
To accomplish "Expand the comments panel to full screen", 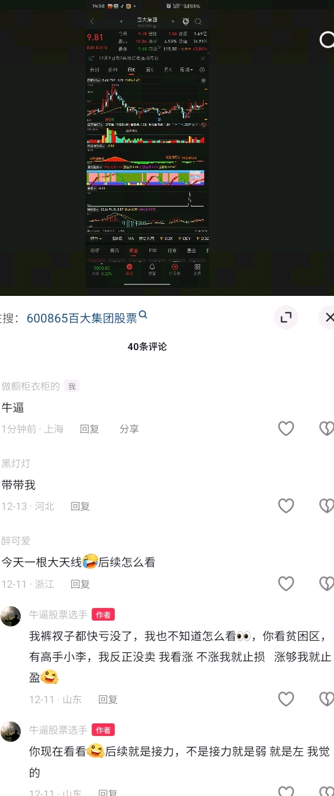I will coord(286,317).
